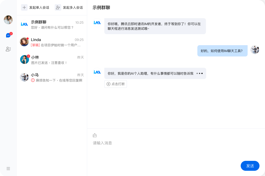
Task: Click the 09:25 timestamp
Action: tap(79, 40)
